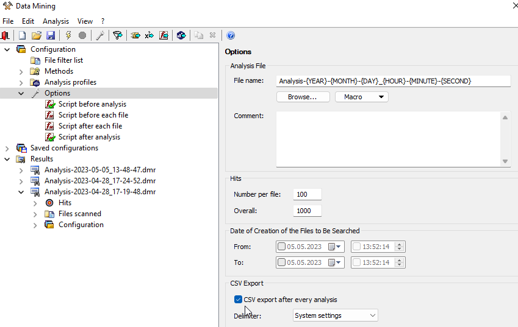Image resolution: width=518 pixels, height=327 pixels.
Task: Expand the Analysis profiles node
Action: pyautogui.click(x=21, y=82)
